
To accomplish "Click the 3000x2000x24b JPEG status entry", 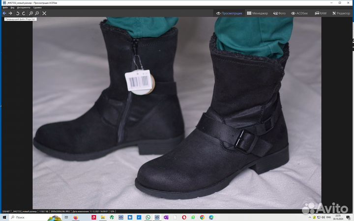I will pos(60,212).
